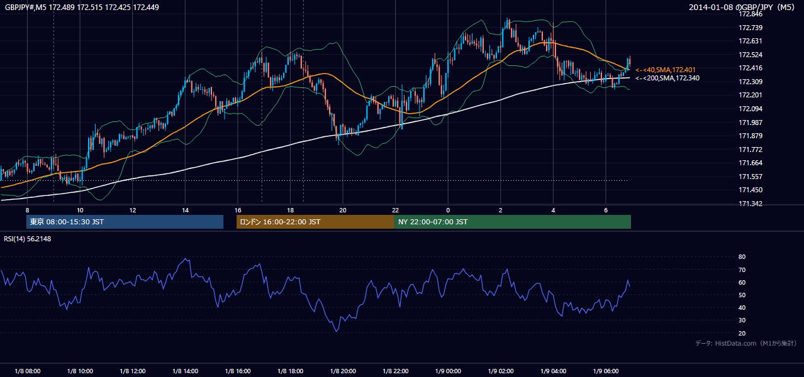Click price axis value 172.416

point(750,68)
